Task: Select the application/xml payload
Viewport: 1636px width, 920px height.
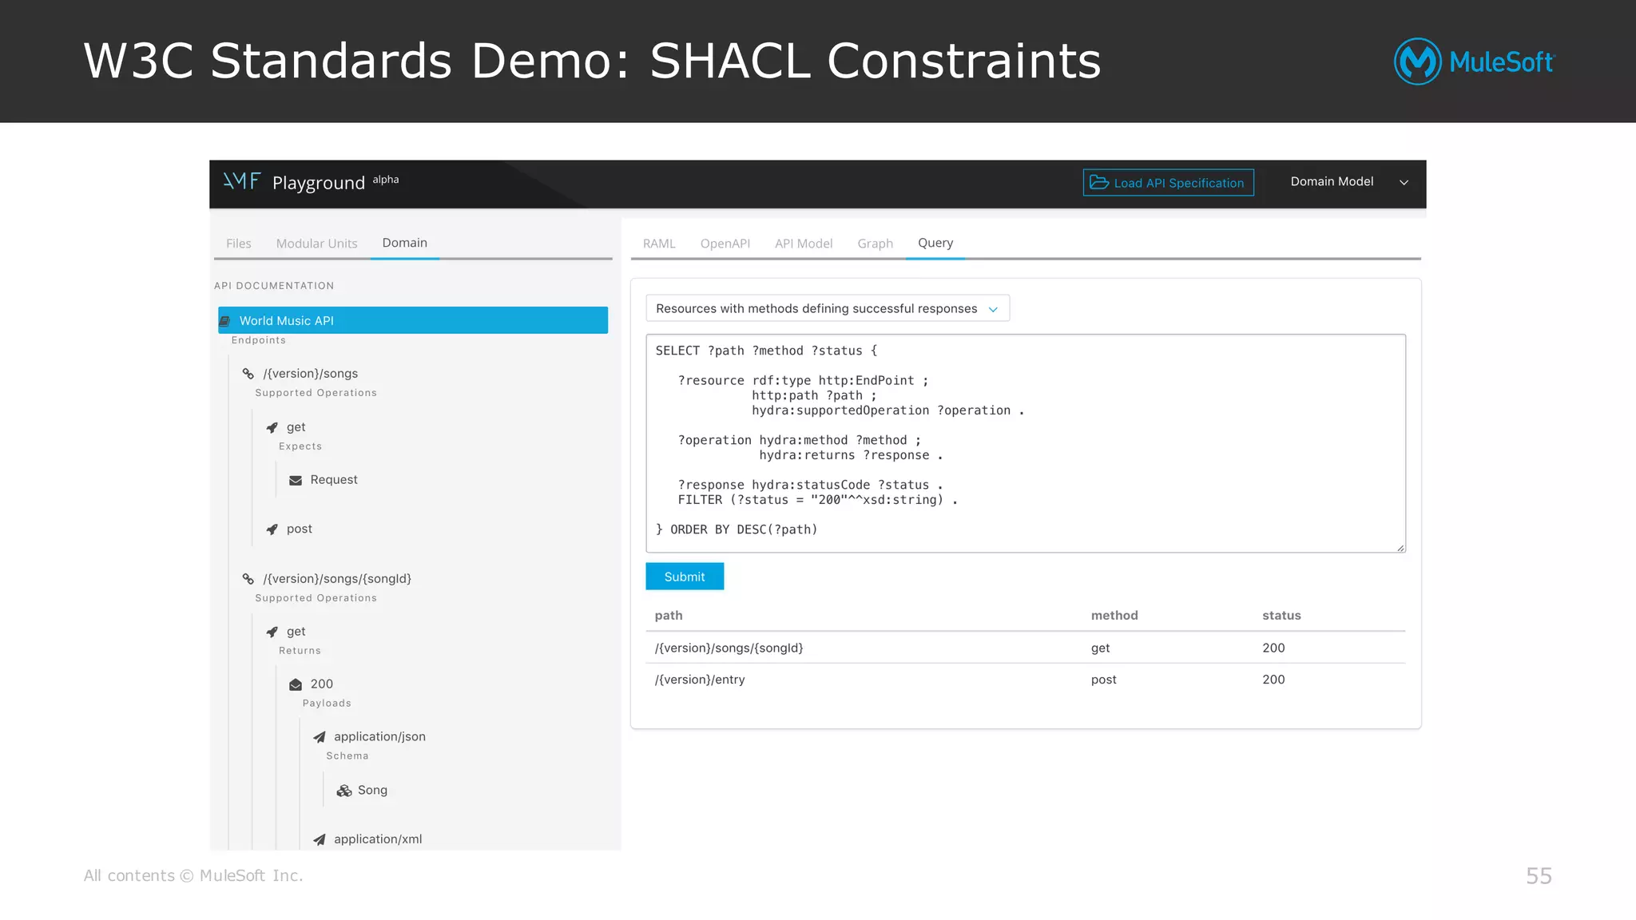Action: tap(378, 839)
